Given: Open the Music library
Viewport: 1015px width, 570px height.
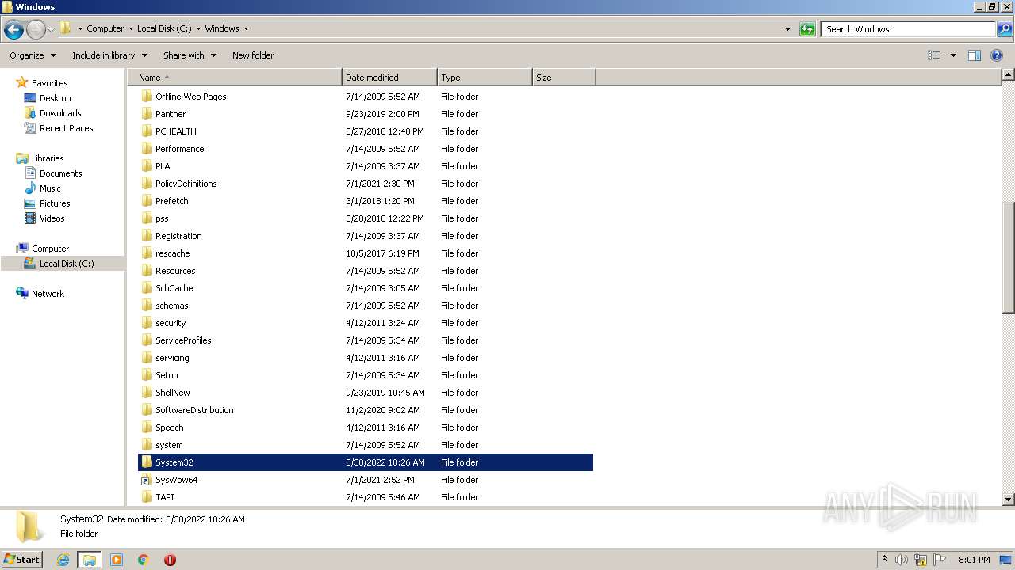Looking at the screenshot, I should (x=50, y=188).
